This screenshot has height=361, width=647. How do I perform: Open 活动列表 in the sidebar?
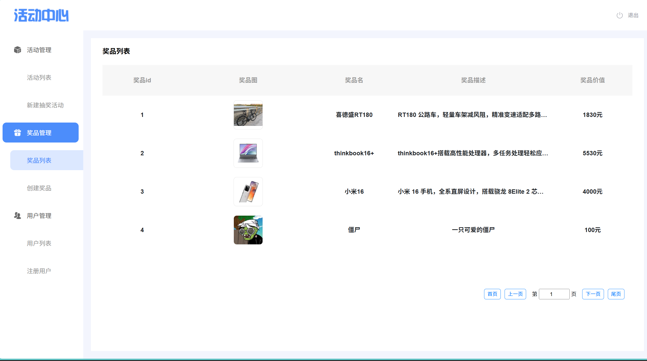tap(39, 78)
